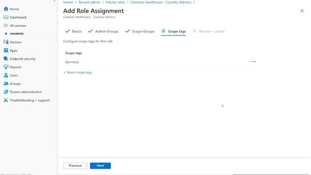The width and height of the screenshot is (311, 175).
Task: Click the Favorites star icon
Action: pos(6,34)
